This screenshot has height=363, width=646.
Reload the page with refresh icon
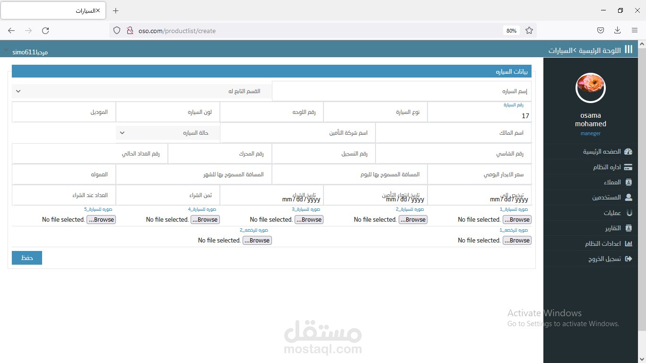point(45,31)
